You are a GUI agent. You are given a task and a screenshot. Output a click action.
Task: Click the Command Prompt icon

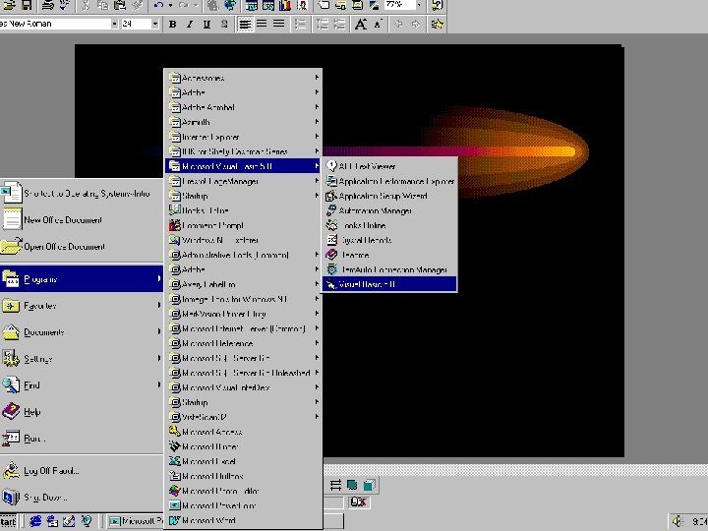coord(174,225)
